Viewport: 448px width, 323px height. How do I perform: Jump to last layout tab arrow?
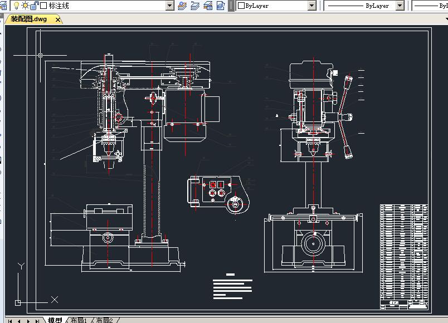[x=37, y=321]
